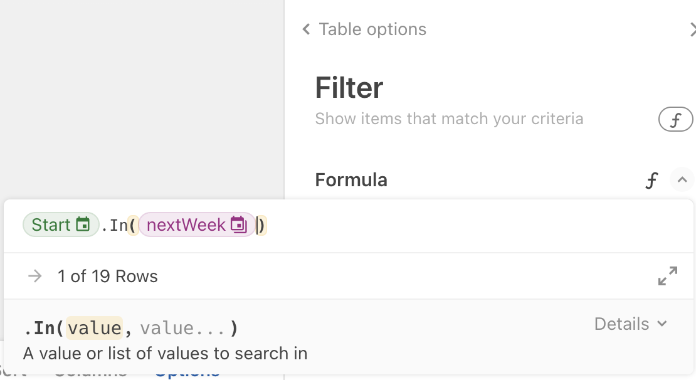
Task: Open the Details dropdown
Action: pyautogui.click(x=630, y=324)
